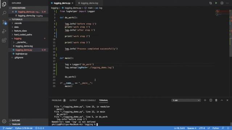This screenshot has width=232, height=130.
Task: Open the Extensions view
Action: (x=4, y=40)
